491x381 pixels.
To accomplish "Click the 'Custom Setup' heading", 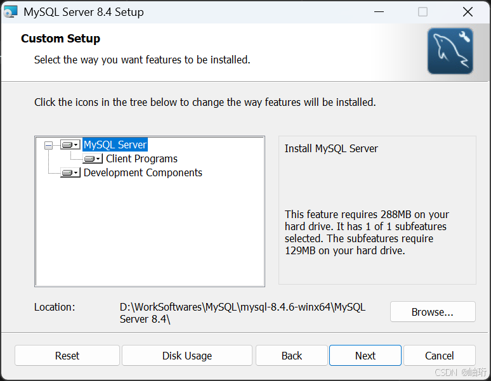I will point(60,39).
